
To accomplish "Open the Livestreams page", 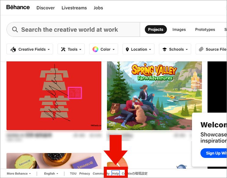I will tap(74, 8).
